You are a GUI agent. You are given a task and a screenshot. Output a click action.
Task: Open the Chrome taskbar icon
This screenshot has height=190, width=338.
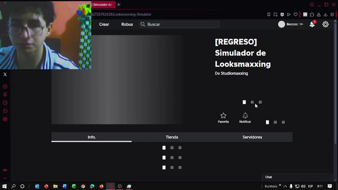(83, 186)
